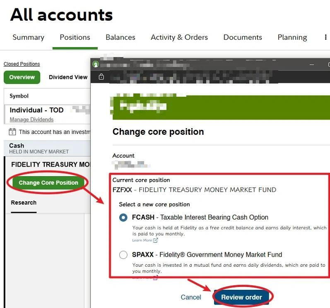The image size is (330, 308).
Task: Open the Balances tab
Action: [x=120, y=37]
